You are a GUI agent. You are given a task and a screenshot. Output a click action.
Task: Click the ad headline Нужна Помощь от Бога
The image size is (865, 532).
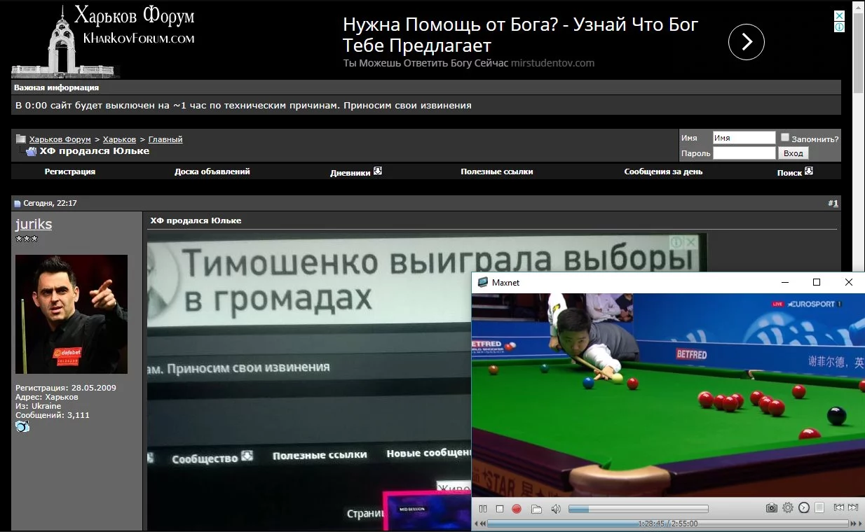pyautogui.click(x=521, y=35)
